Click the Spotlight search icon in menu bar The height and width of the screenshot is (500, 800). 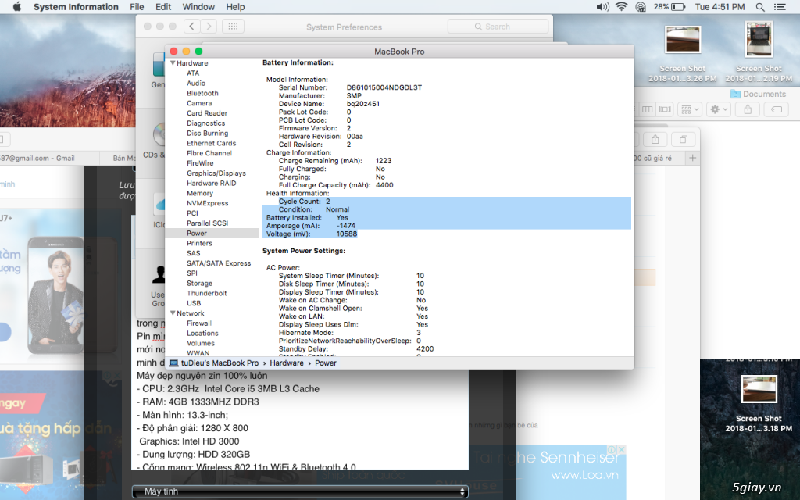tap(760, 7)
